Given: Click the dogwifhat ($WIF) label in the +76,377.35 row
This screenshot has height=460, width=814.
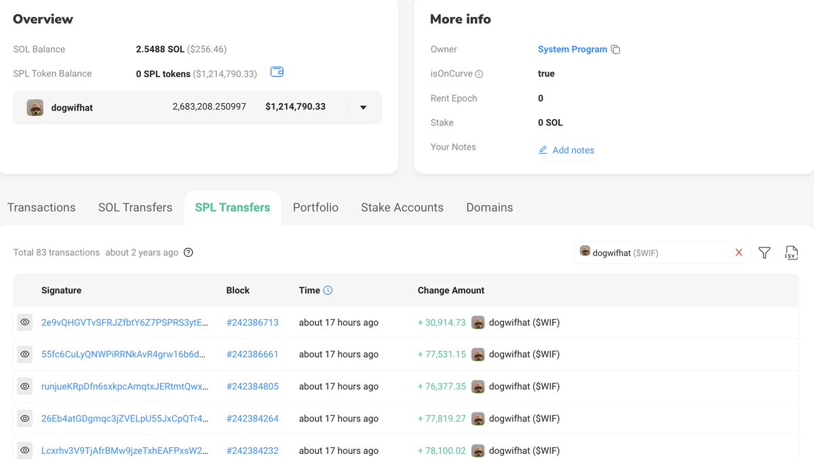Looking at the screenshot, I should (x=524, y=386).
